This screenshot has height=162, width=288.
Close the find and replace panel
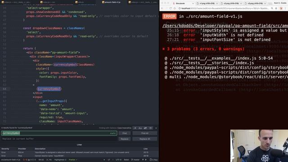(x=156, y=128)
